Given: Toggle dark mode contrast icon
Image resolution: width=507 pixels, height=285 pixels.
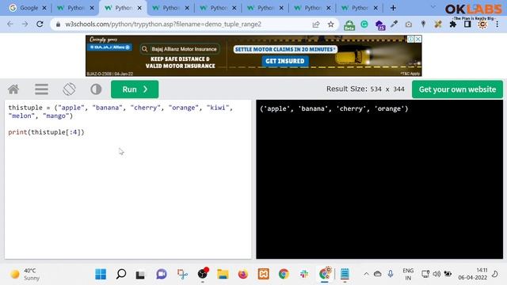Looking at the screenshot, I should coord(96,89).
